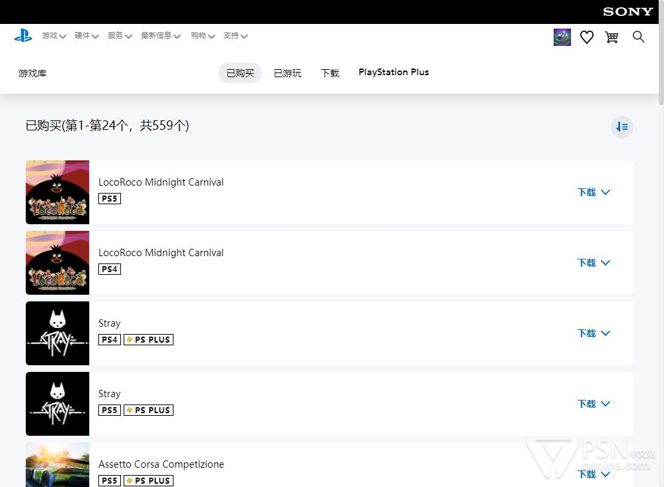Open the shopping cart
This screenshot has width=664, height=487.
(x=611, y=37)
